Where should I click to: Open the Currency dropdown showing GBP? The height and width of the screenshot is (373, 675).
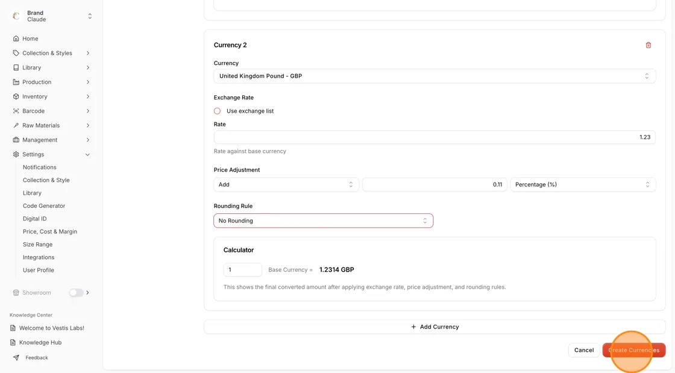435,76
